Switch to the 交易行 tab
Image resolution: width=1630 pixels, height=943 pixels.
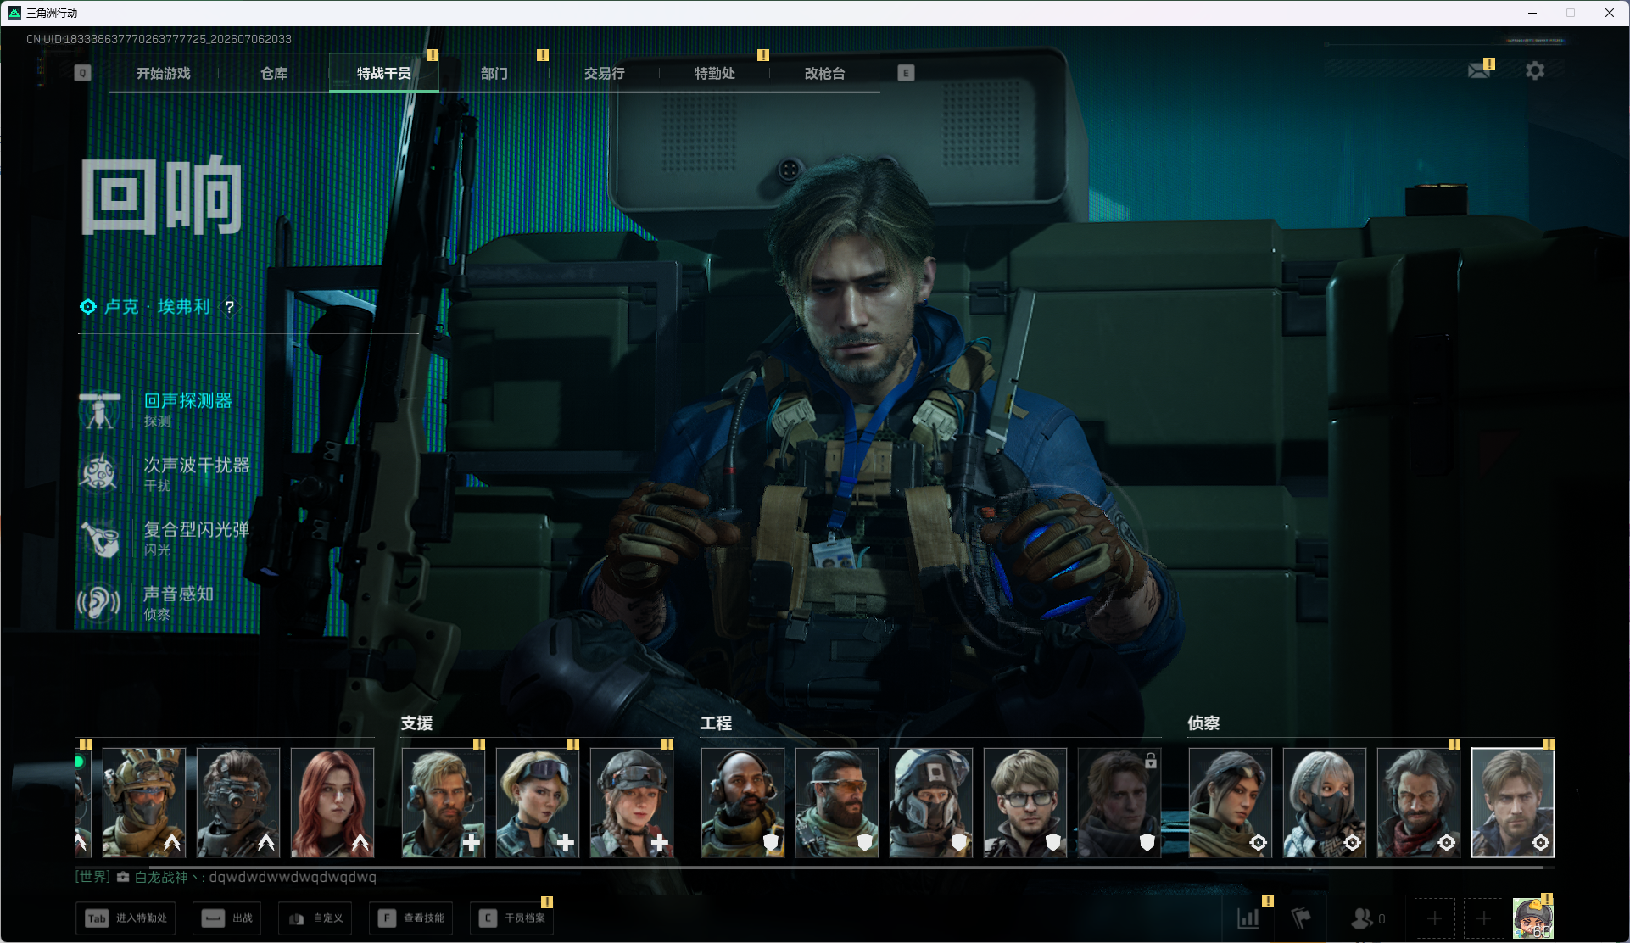[x=604, y=73]
